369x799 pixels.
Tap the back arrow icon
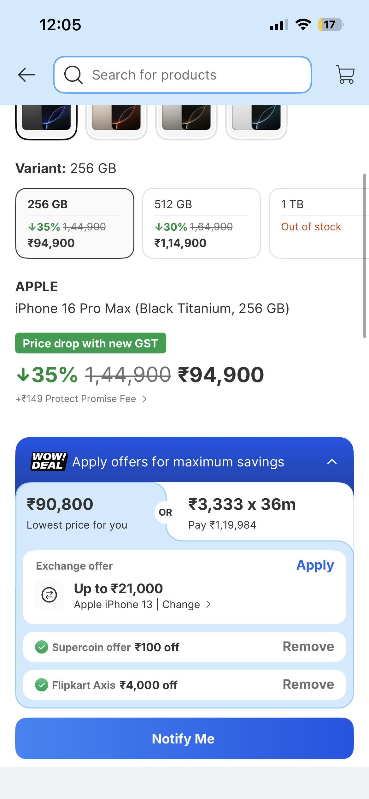click(26, 75)
